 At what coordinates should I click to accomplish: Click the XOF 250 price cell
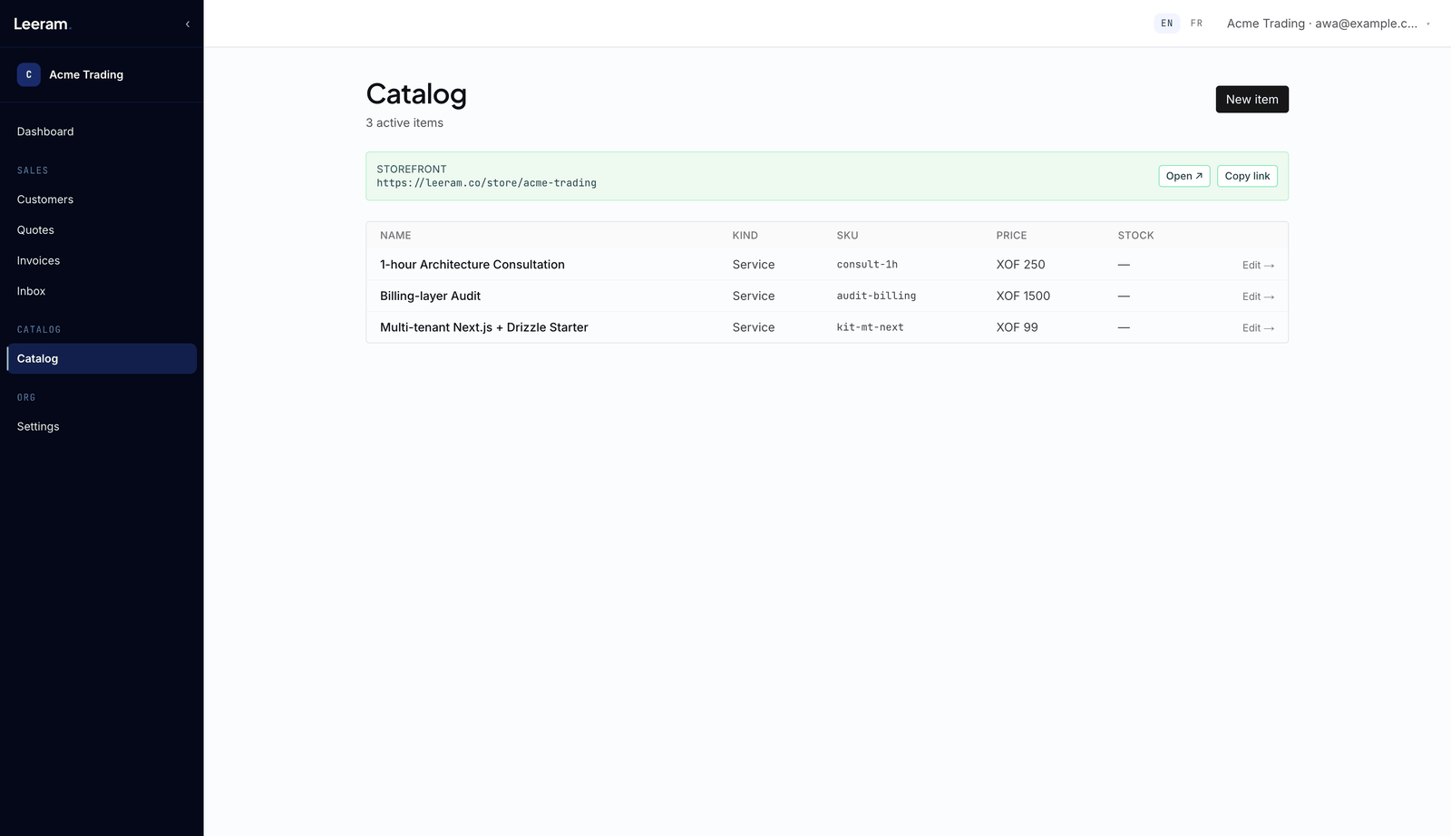[1020, 265]
